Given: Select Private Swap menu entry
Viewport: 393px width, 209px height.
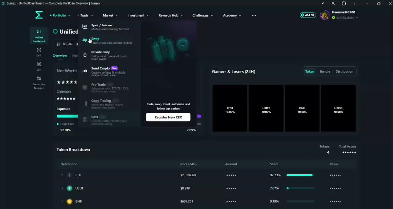Looking at the screenshot, I should point(108,55).
